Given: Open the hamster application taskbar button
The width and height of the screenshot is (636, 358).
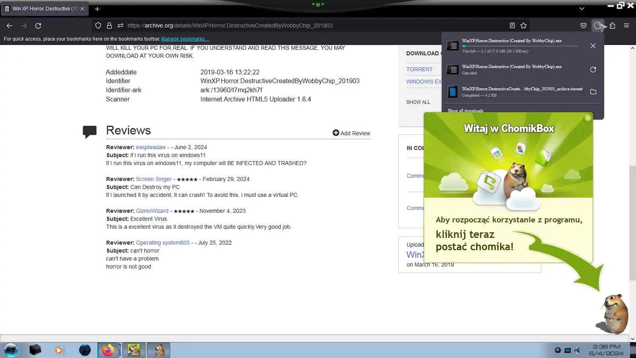Looking at the screenshot, I should coord(159,350).
